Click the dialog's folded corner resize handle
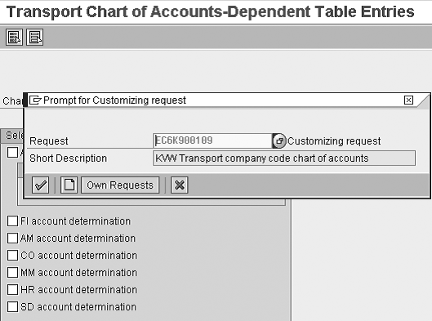Image resolution: width=432 pixels, height=321 pixels. point(424,100)
